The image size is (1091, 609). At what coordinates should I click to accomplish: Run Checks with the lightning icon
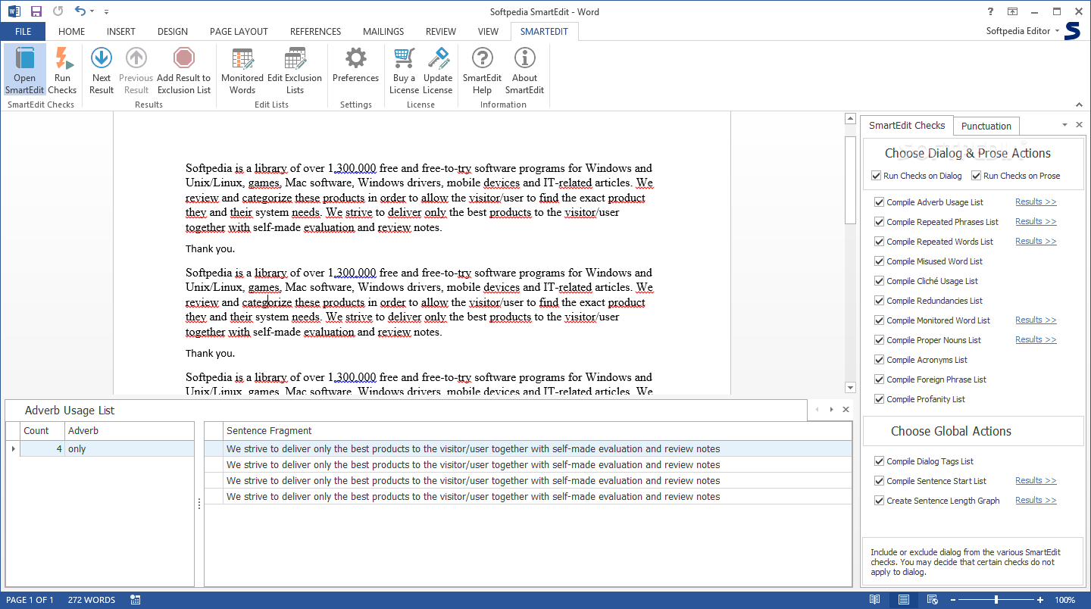(x=62, y=70)
